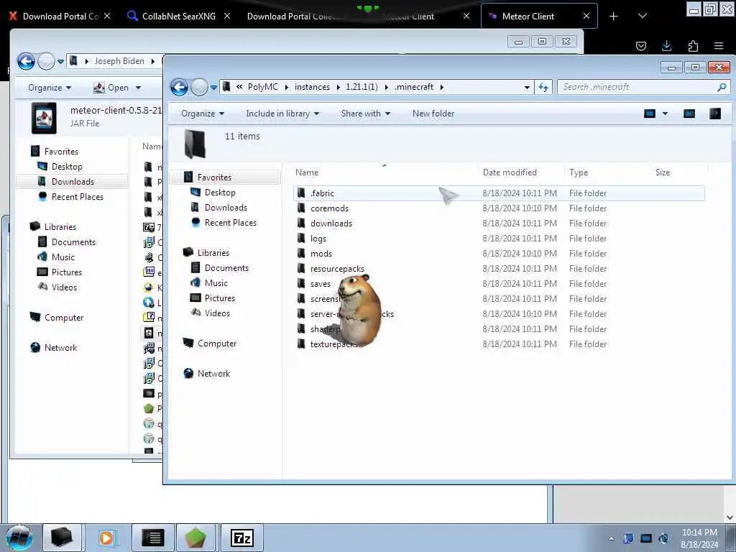The width and height of the screenshot is (736, 552).
Task: Sort by Type column
Action: tap(579, 172)
